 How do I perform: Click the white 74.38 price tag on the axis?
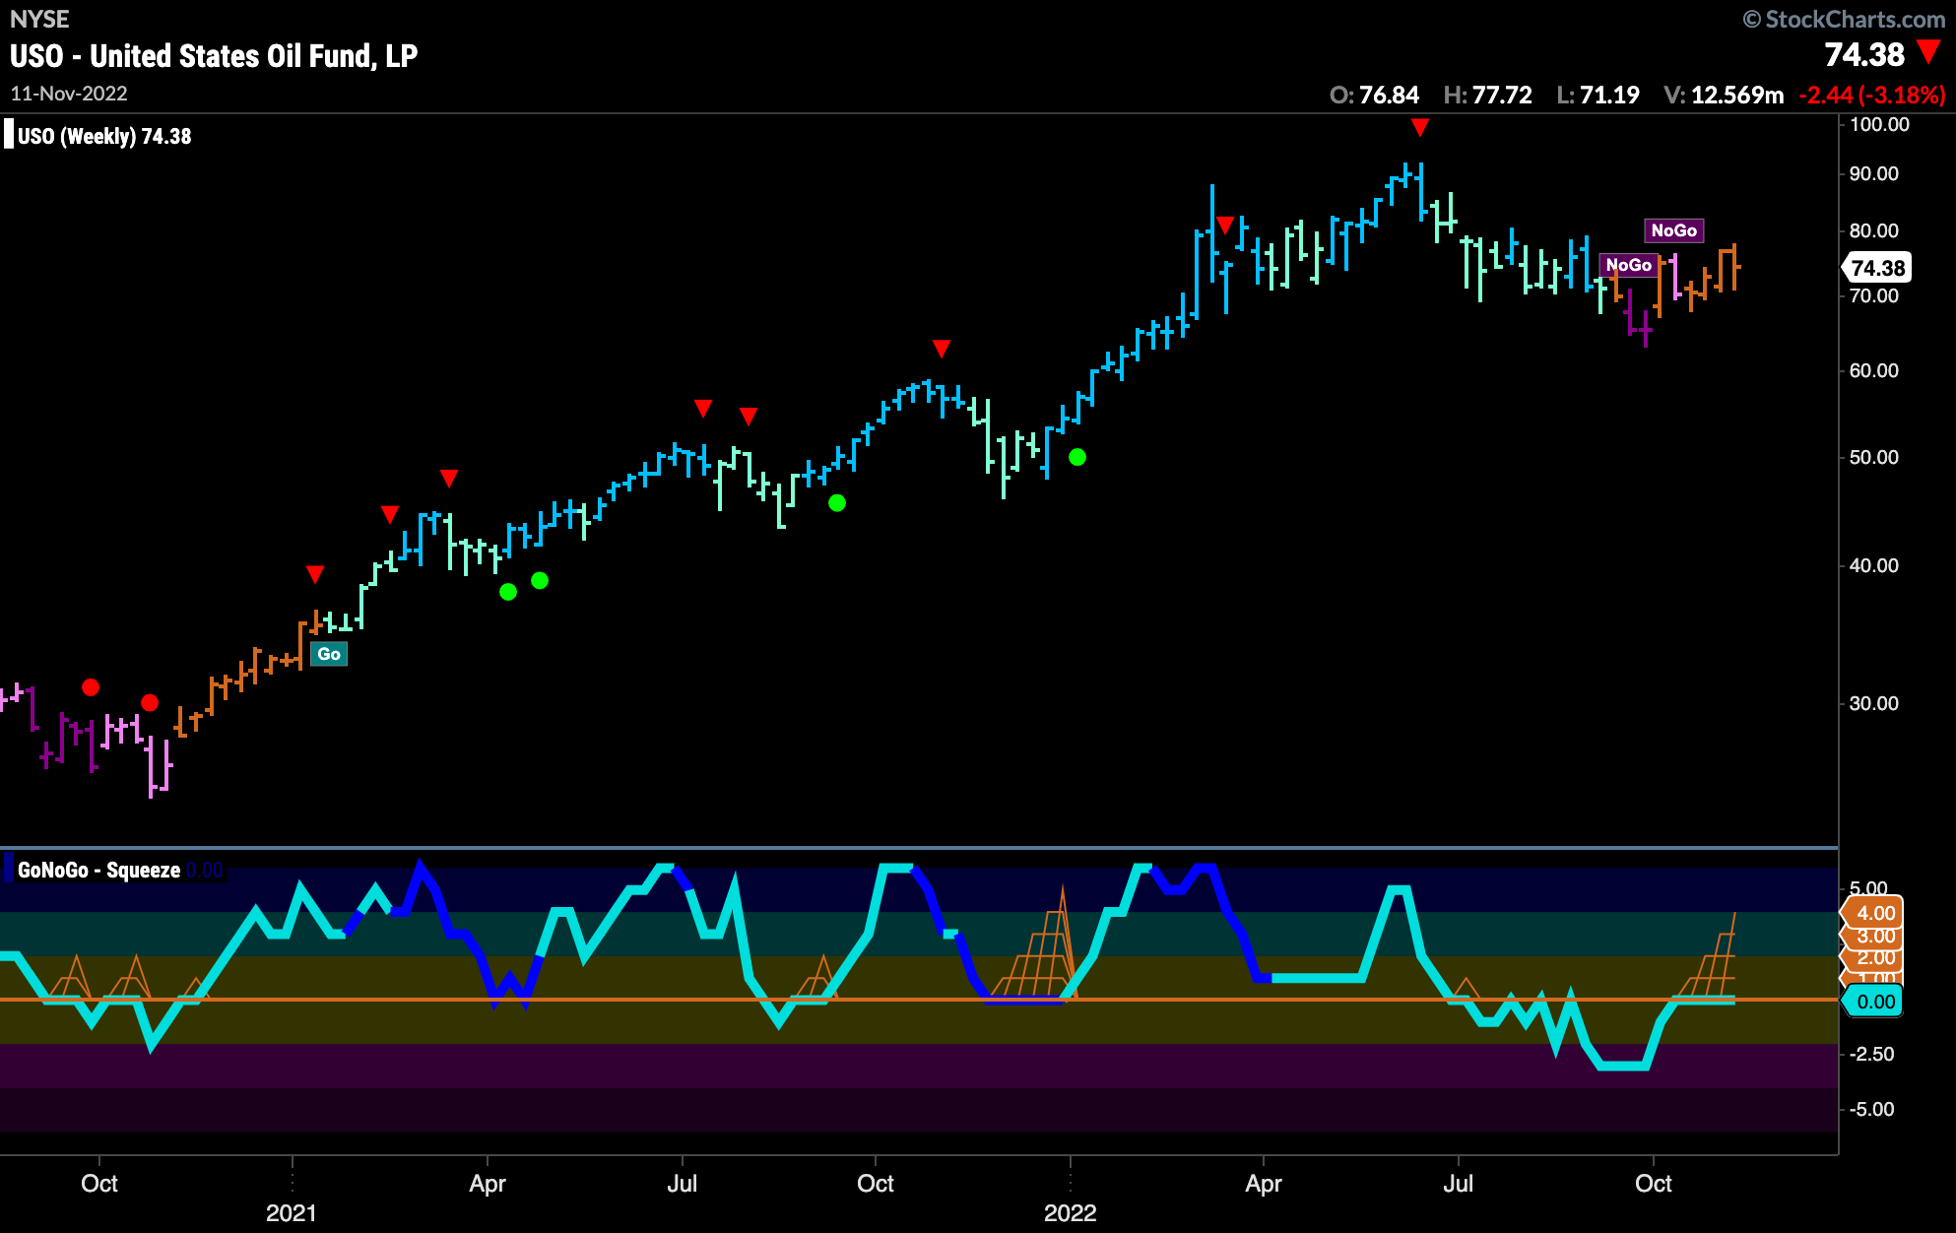pos(1876,268)
